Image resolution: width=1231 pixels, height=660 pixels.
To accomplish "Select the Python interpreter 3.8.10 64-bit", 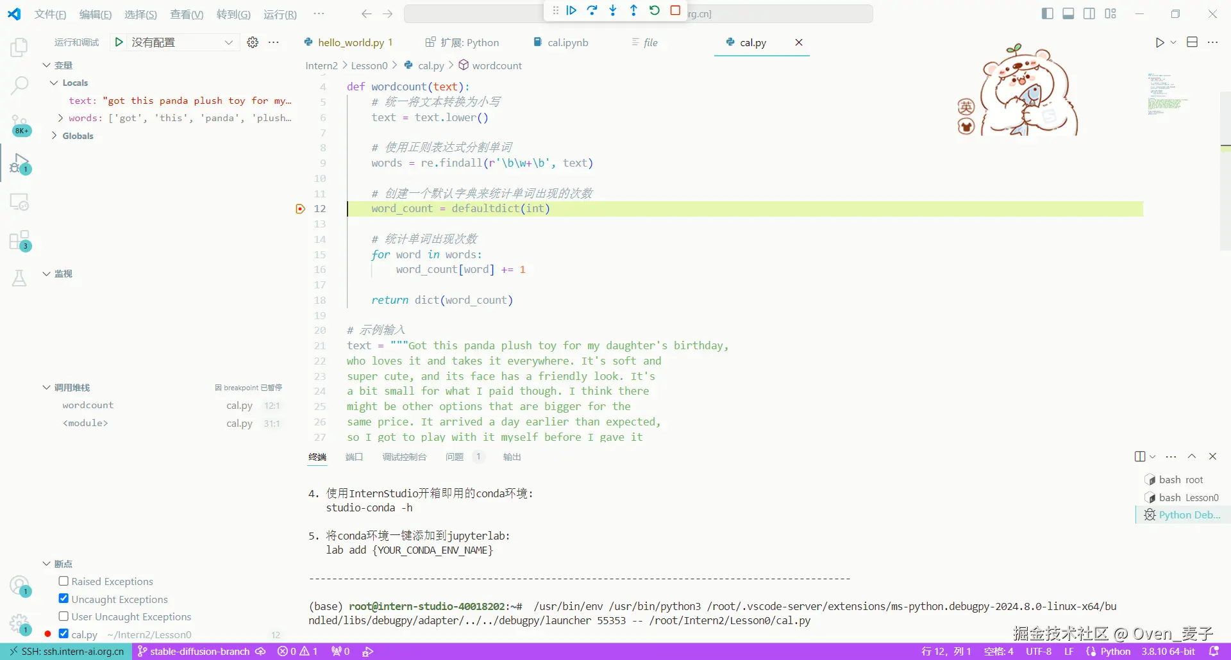I will 1168,651.
